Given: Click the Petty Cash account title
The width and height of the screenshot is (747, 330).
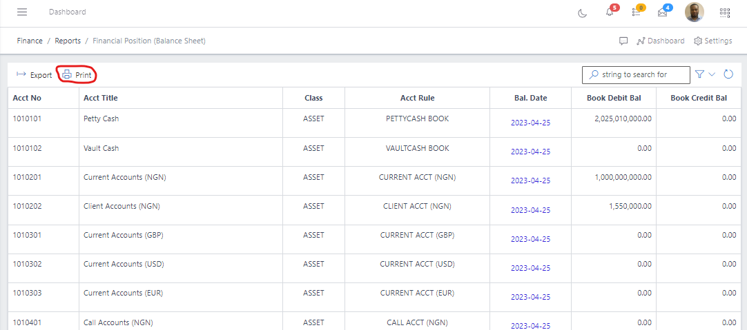Looking at the screenshot, I should click(x=101, y=119).
